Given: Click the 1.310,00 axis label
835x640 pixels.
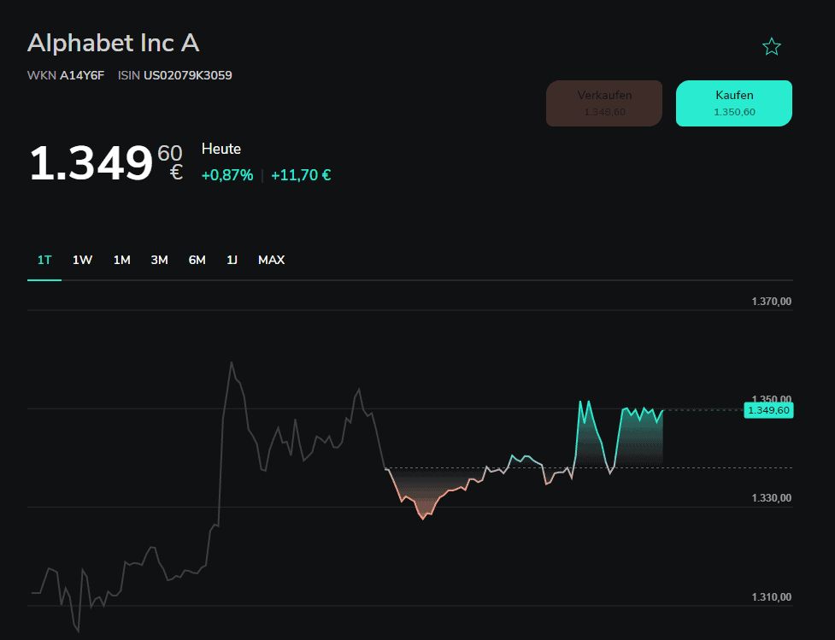Looking at the screenshot, I should 771,596.
